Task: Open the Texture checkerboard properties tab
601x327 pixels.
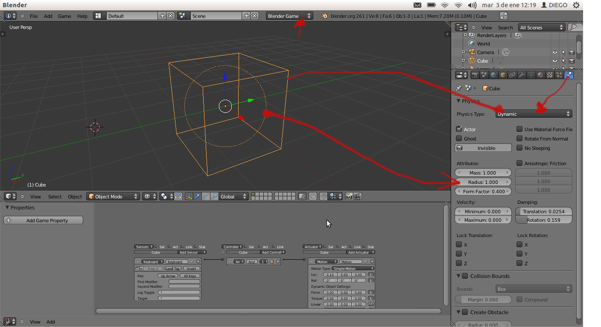Action: point(550,75)
